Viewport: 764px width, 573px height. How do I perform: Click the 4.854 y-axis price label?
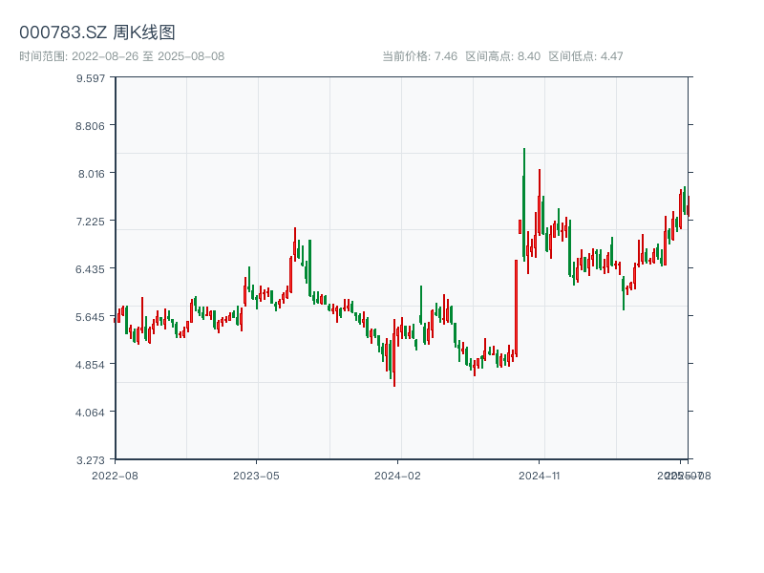(x=91, y=364)
